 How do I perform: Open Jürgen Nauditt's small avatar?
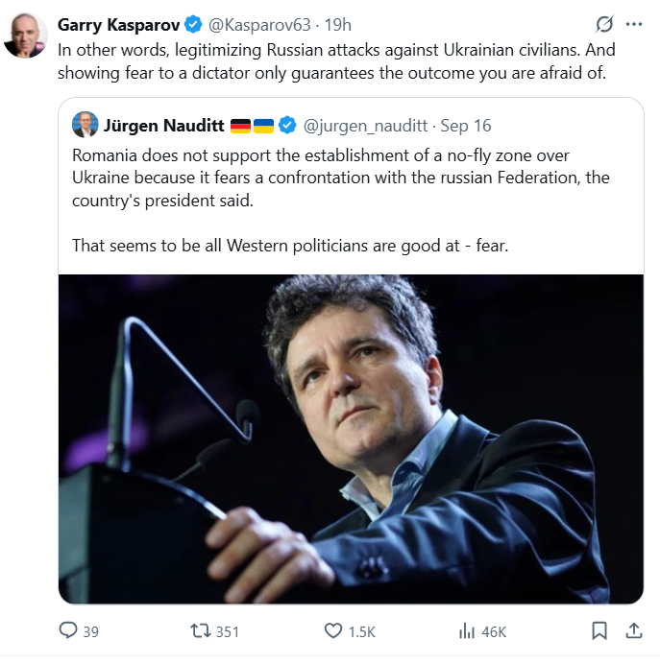[x=84, y=125]
